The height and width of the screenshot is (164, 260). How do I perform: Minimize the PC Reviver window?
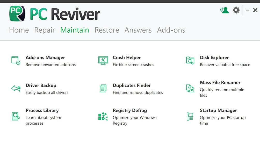248,10
